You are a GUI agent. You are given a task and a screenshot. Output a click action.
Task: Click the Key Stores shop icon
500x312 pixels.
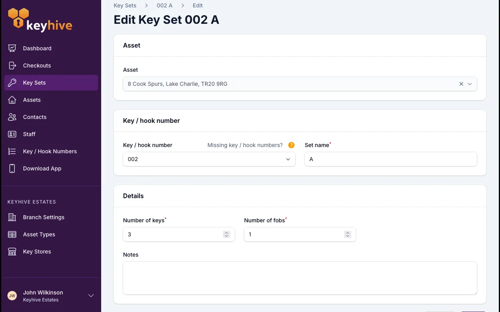pos(12,252)
